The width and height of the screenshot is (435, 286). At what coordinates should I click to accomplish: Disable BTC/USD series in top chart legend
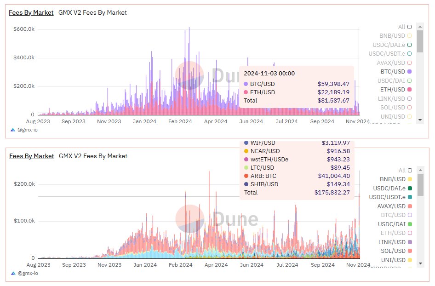(x=396, y=72)
